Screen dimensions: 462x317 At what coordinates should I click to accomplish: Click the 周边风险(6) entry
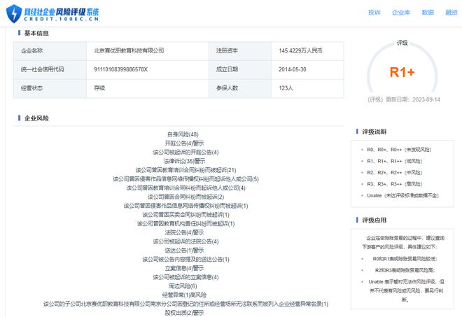(183, 286)
